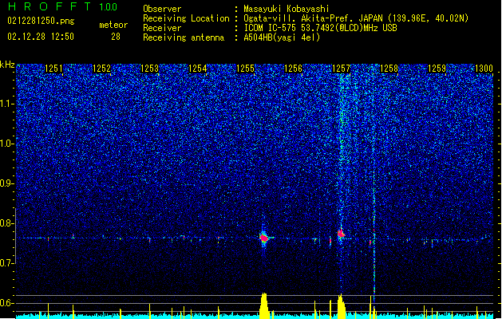Click the bright meteor echo after 1255
This screenshot has width=502, height=319.
(x=264, y=238)
